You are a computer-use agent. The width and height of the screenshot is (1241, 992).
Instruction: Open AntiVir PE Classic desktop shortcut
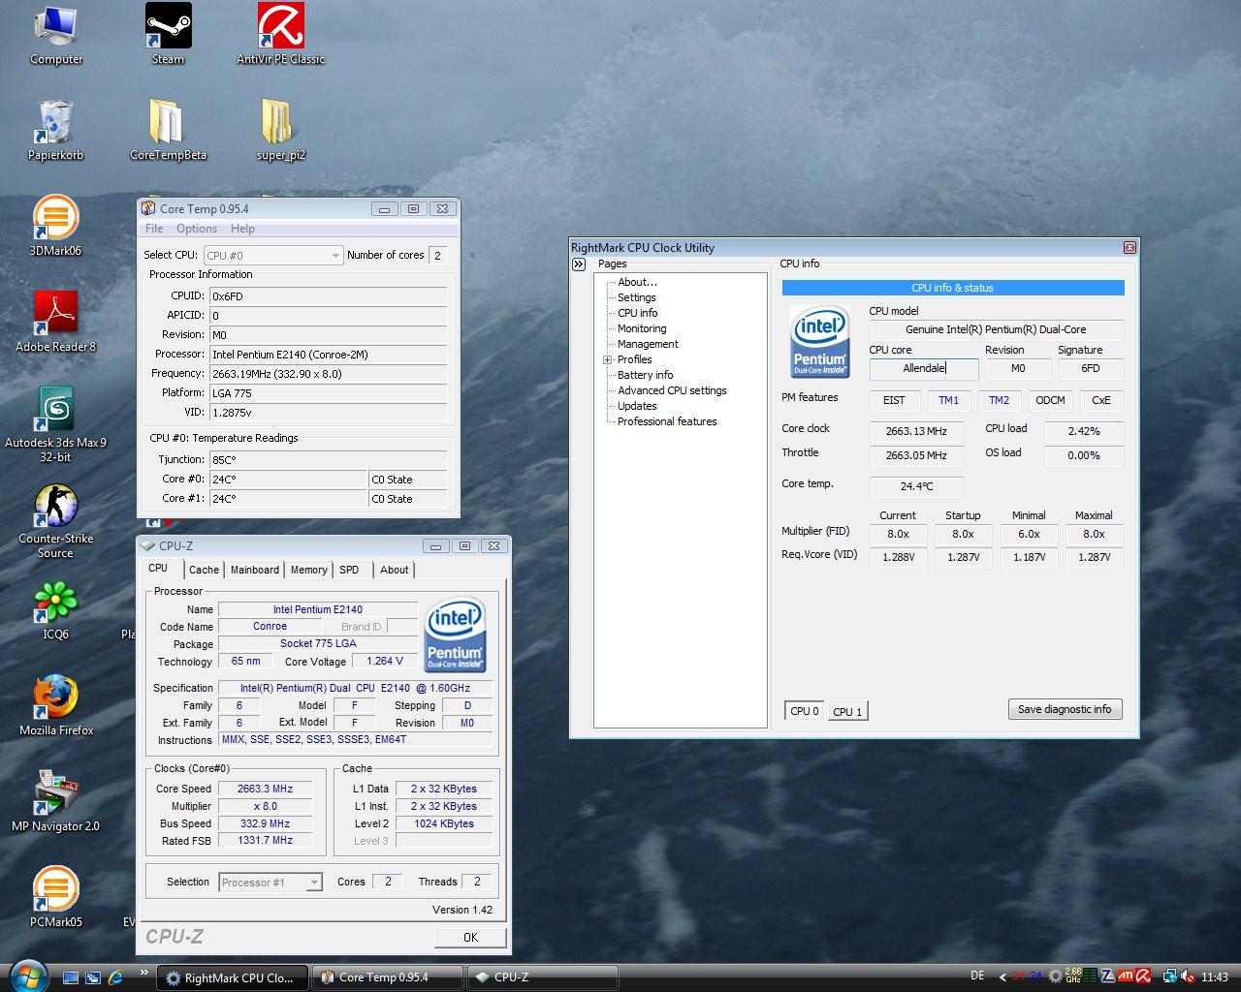click(x=280, y=36)
